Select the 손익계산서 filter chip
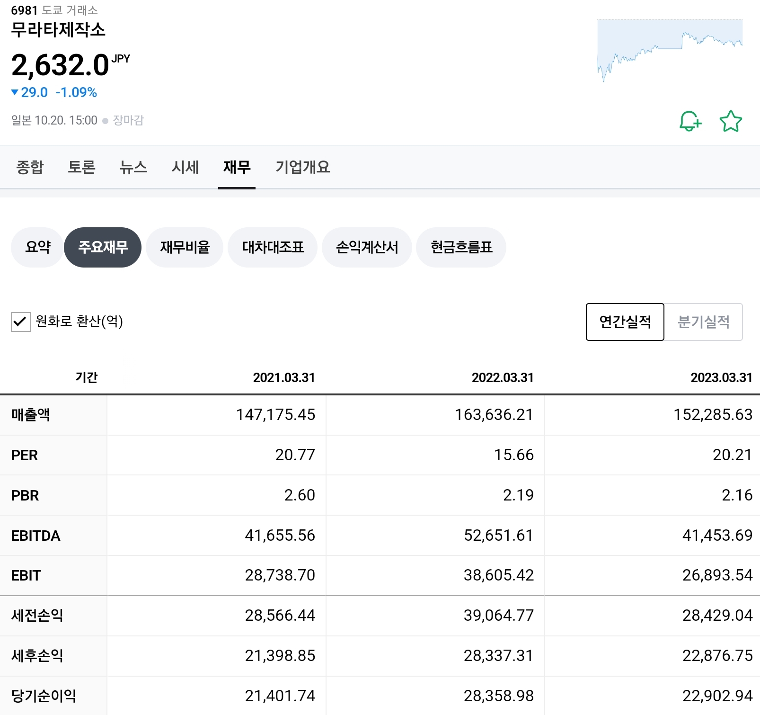 pos(367,247)
